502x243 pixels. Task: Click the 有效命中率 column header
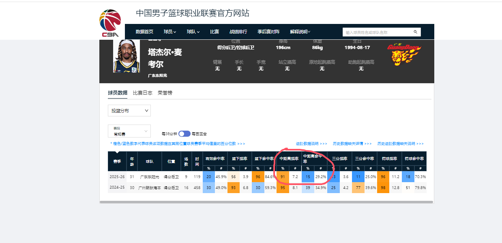tap(215, 159)
